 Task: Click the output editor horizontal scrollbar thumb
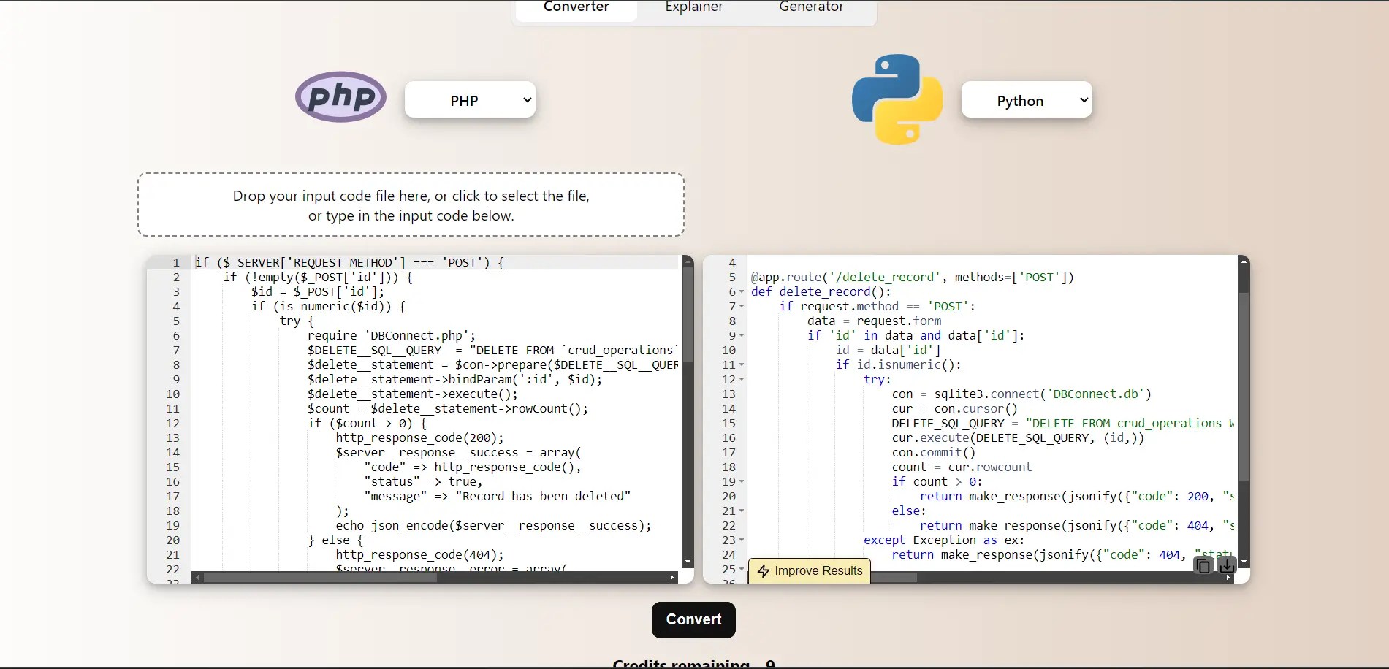[894, 578]
